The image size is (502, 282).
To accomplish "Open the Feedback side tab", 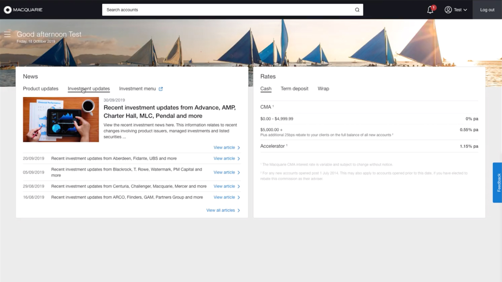I will click(497, 182).
